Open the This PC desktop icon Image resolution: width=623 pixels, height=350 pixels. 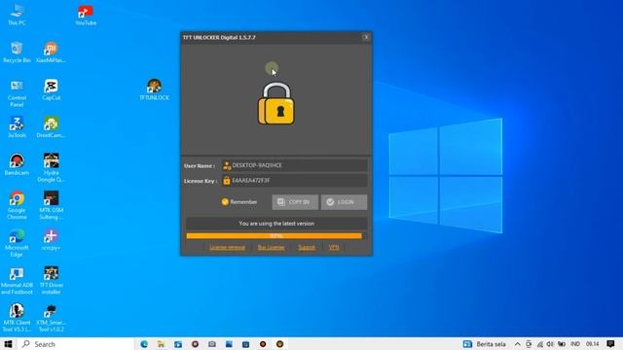(17, 16)
